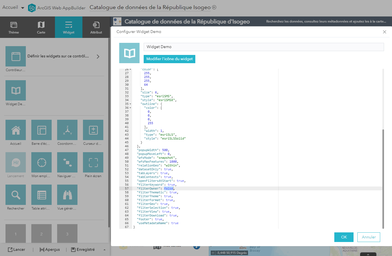Viewport: 392px width, 256px height.
Task: Click the ArcGIS Web AppBuilder logo
Action: pos(32,8)
